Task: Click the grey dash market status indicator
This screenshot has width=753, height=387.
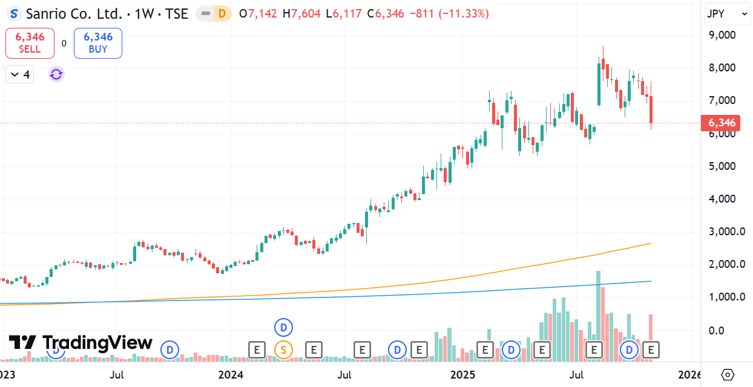Action: pyautogui.click(x=206, y=13)
